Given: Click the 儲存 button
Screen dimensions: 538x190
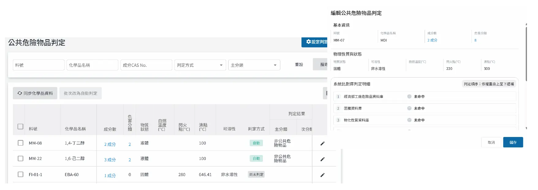Looking at the screenshot, I should pos(513,142).
